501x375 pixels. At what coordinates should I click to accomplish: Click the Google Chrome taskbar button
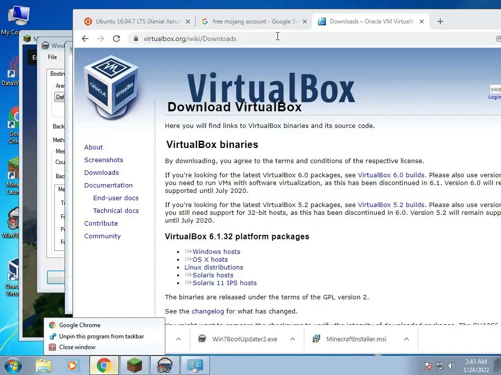pyautogui.click(x=104, y=365)
